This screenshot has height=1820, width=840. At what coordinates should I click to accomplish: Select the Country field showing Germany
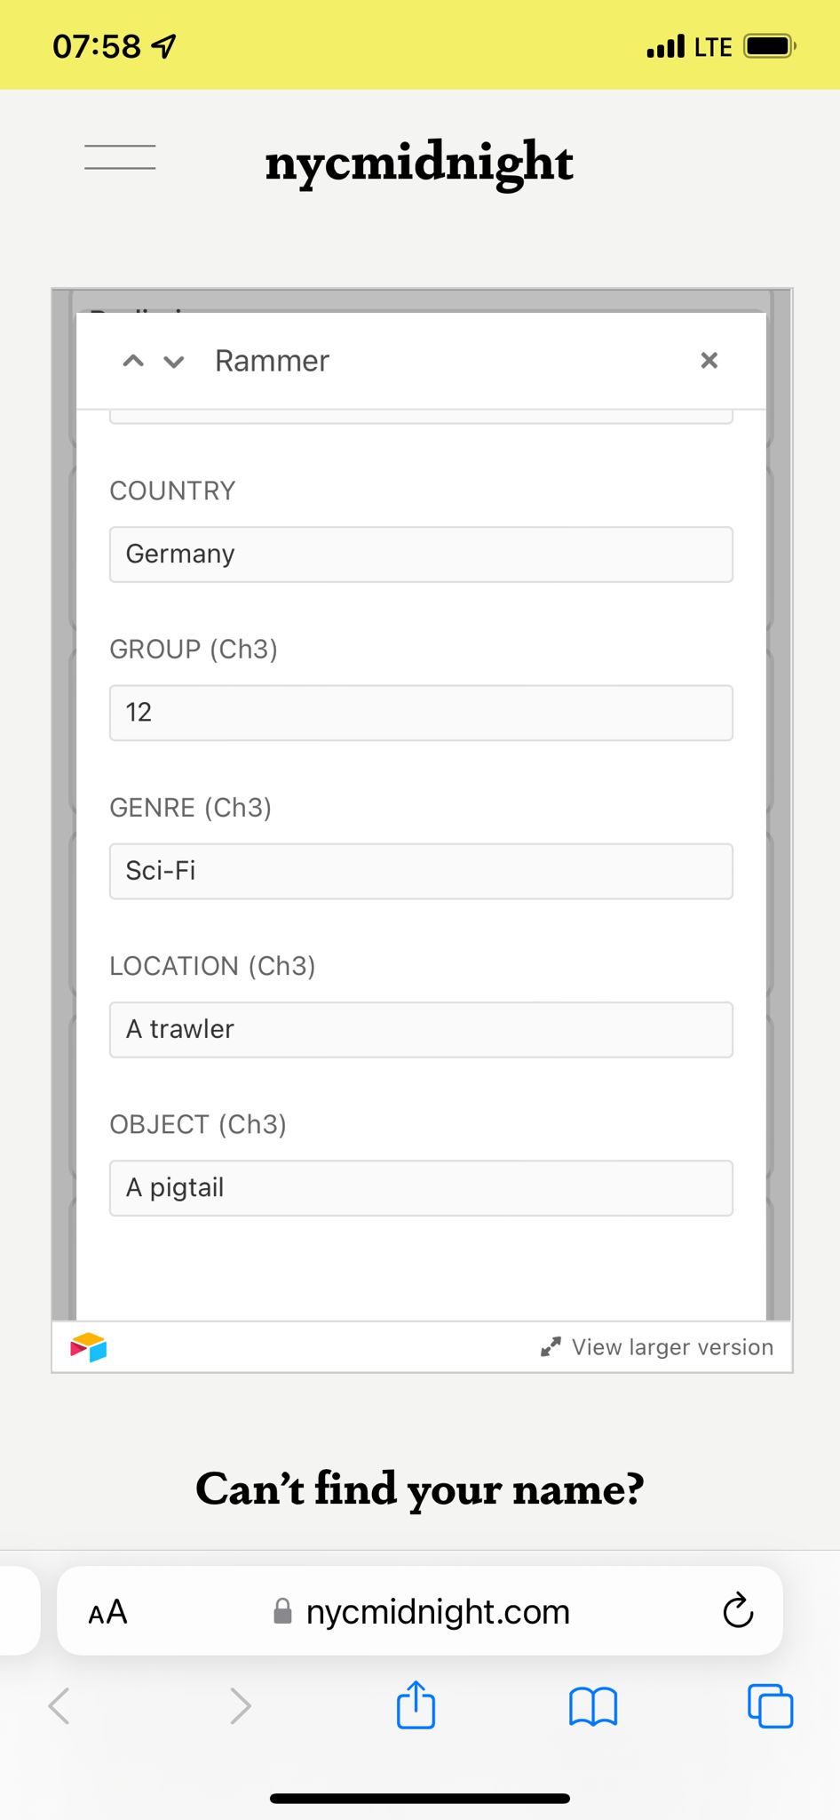(x=421, y=555)
